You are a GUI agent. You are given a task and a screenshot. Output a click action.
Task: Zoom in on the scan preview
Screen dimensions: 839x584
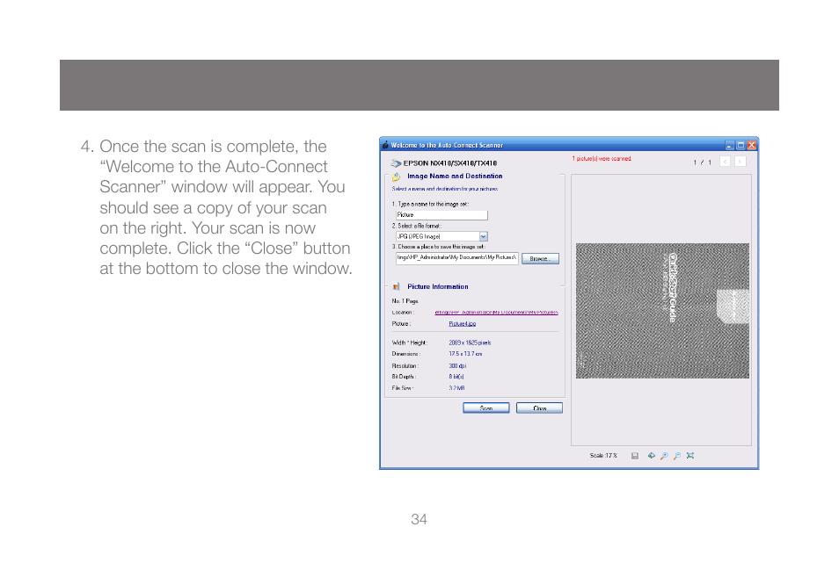(664, 456)
